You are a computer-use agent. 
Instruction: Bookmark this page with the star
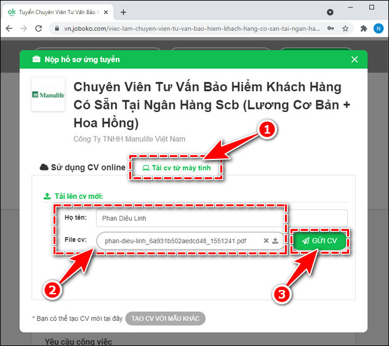(345, 28)
